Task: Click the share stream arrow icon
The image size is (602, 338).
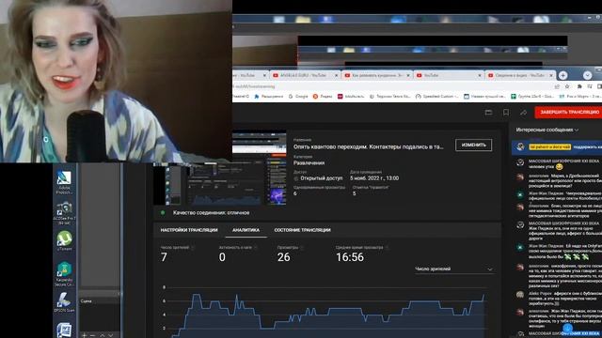Action: (523, 113)
